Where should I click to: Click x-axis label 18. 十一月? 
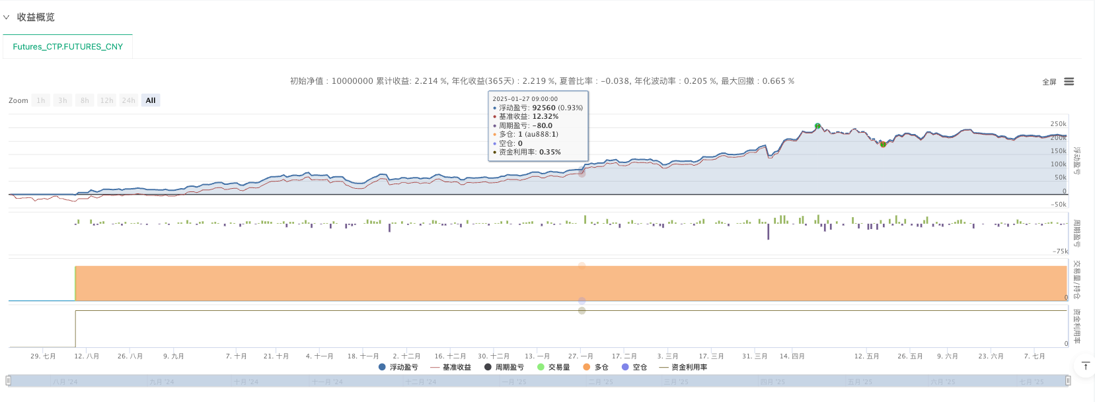pyautogui.click(x=363, y=356)
